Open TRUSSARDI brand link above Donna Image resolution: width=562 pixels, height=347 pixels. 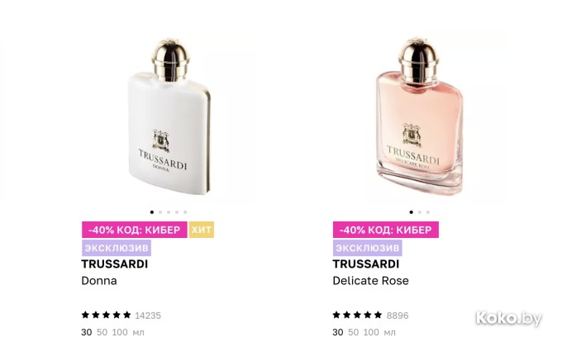115,264
